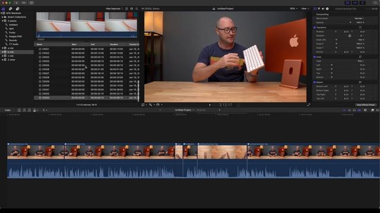Toggle the Transform section checkbox
This screenshot has width=380, height=213.
click(315, 28)
